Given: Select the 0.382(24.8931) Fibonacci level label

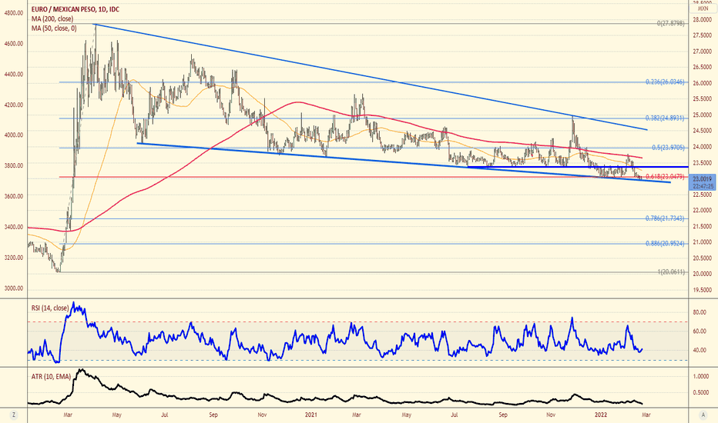Looking at the screenshot, I should [665, 118].
